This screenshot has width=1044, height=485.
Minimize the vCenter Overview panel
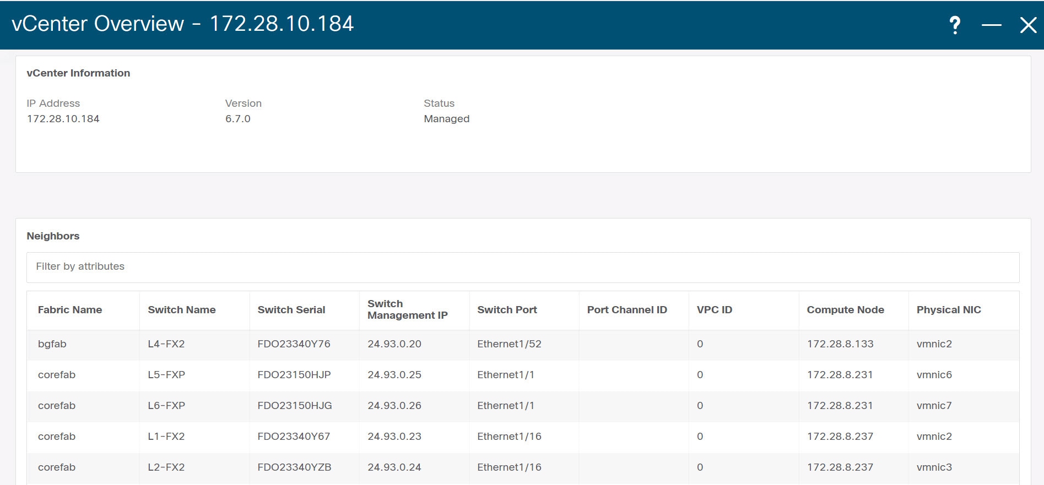[x=991, y=25]
